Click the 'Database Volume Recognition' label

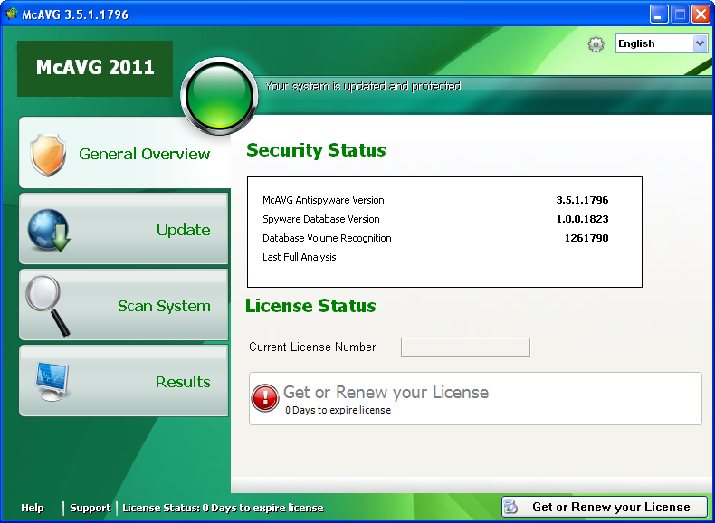327,239
